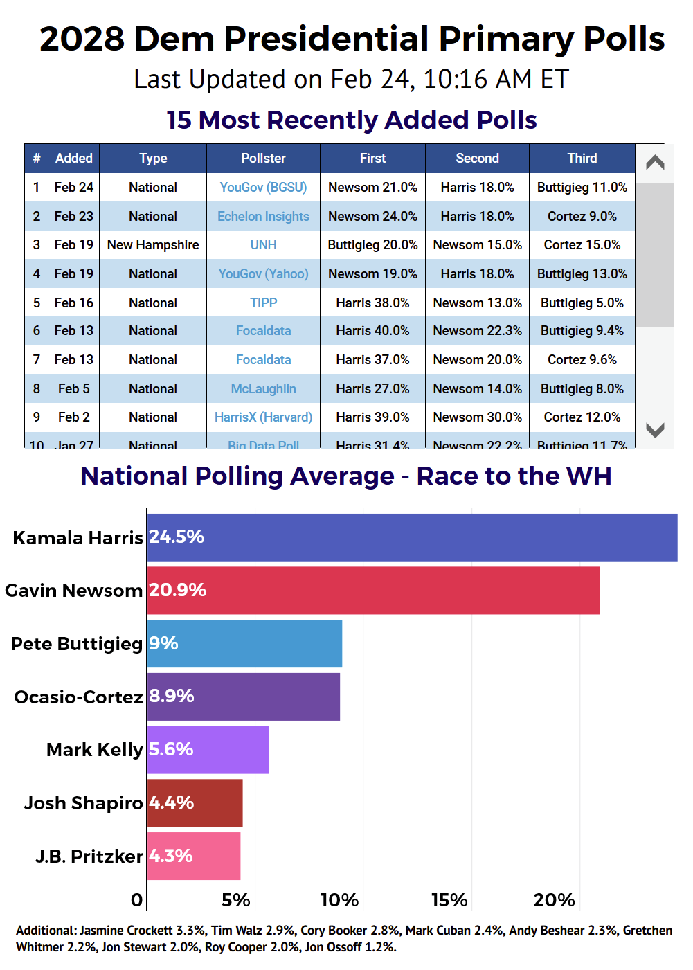This screenshot has width=693, height=970.
Task: Open the UNH pollster link
Action: pos(263,245)
